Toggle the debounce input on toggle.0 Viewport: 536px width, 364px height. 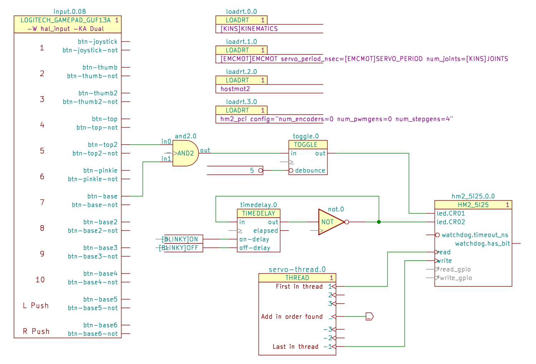coord(291,171)
